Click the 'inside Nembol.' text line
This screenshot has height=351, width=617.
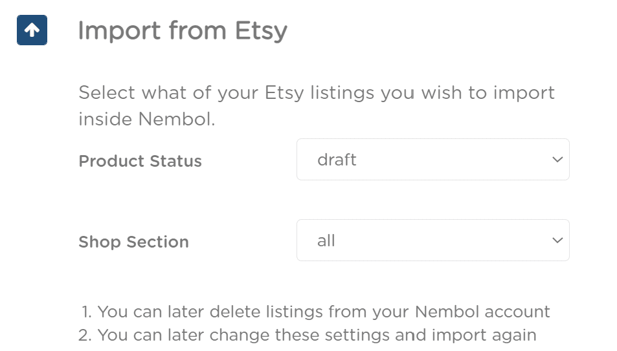[147, 119]
